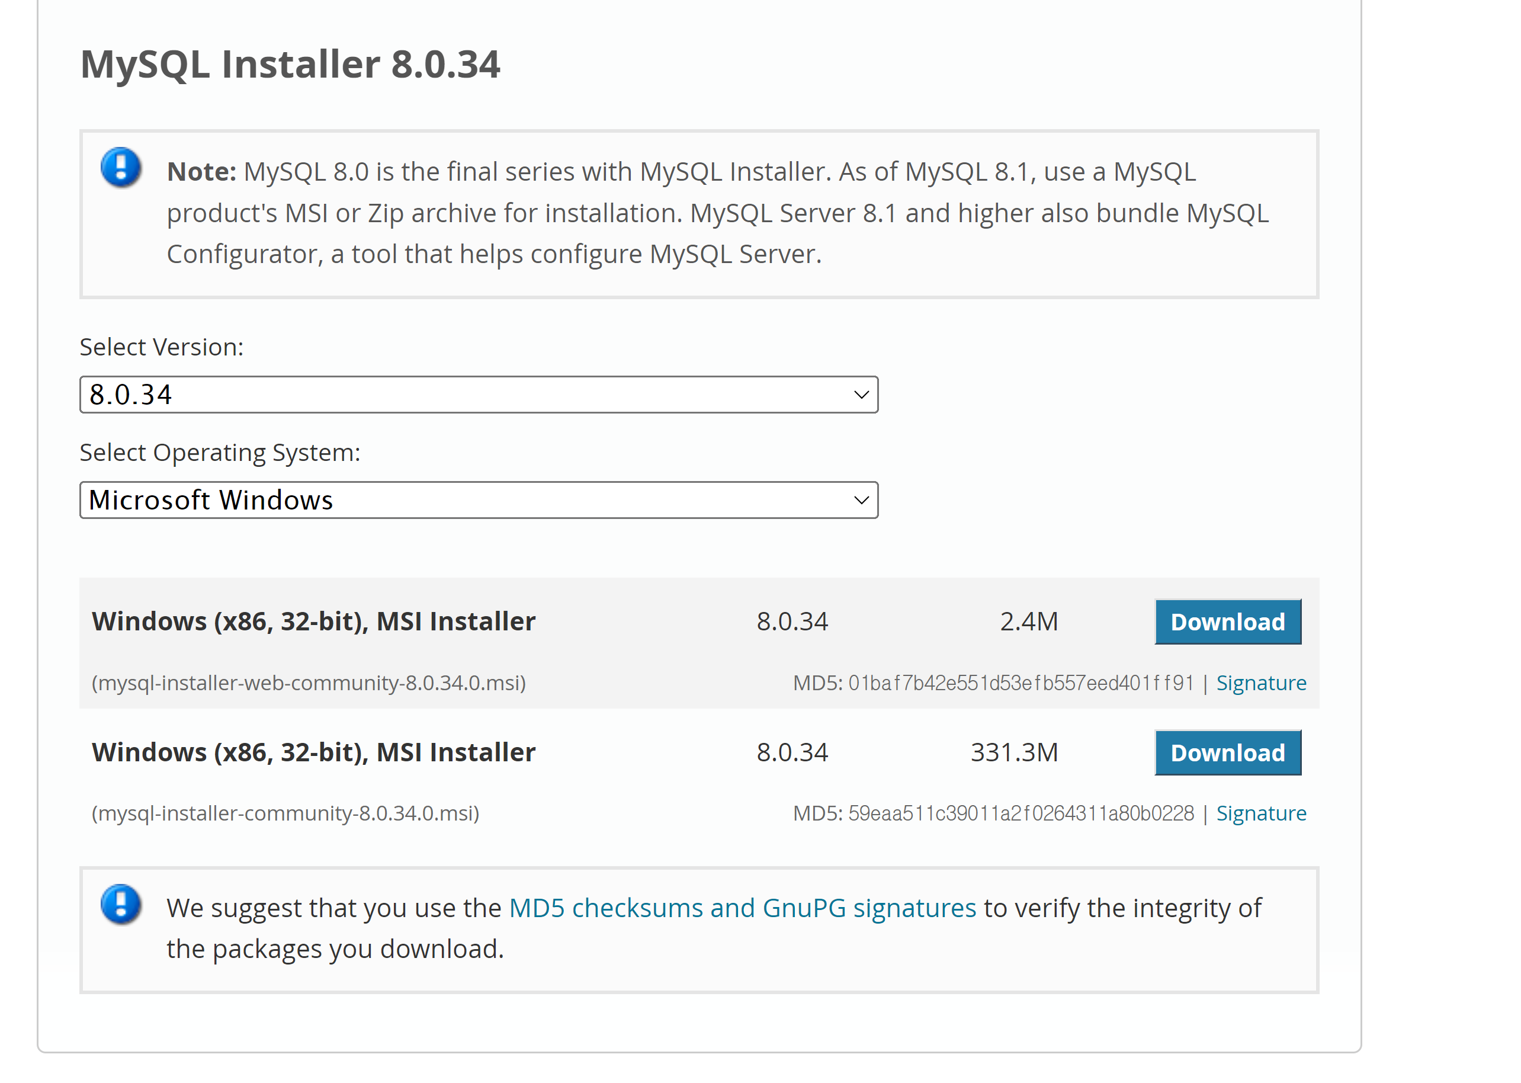Click the 331.3M file size text
The width and height of the screenshot is (1521, 1083).
[1014, 752]
